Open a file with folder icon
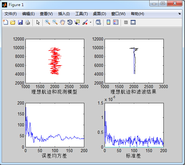 13,22
